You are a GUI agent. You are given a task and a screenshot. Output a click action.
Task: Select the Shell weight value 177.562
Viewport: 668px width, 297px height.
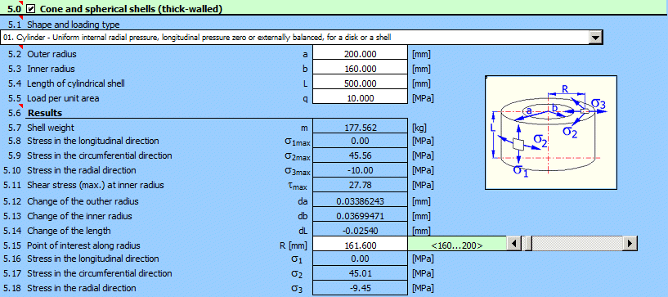click(360, 128)
